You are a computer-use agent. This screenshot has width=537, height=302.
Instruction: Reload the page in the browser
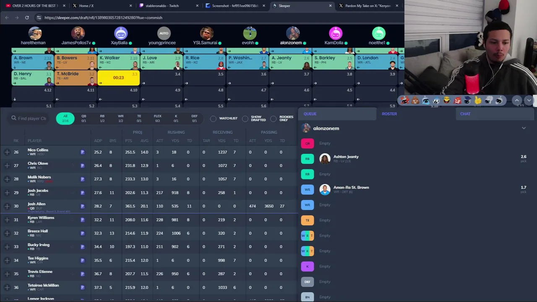(x=27, y=18)
